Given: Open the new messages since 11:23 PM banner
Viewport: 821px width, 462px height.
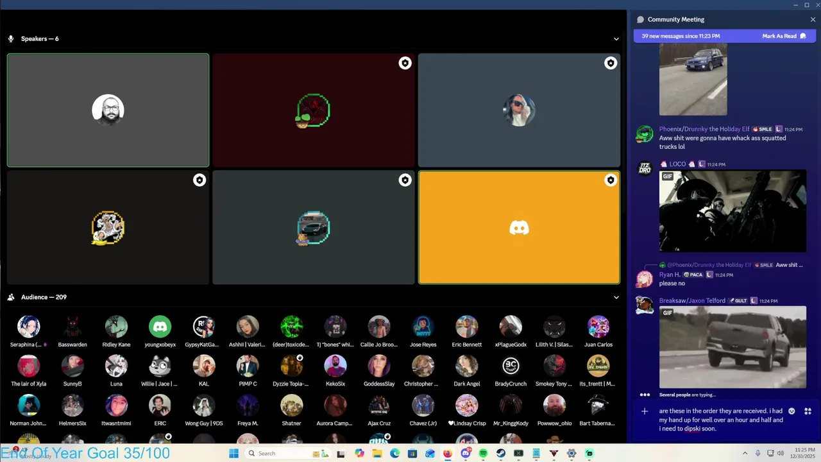Looking at the screenshot, I should (x=681, y=36).
